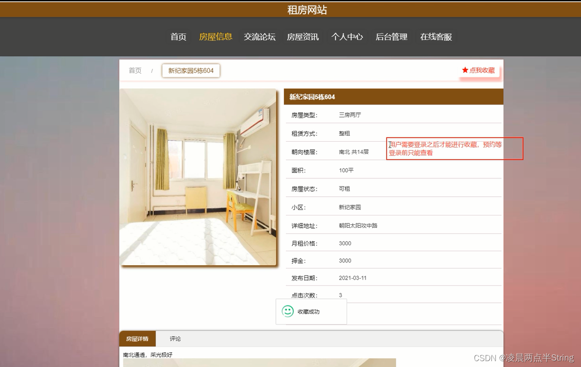
Task: Click the smiley icon in 收藏成功 toast
Action: [x=287, y=311]
